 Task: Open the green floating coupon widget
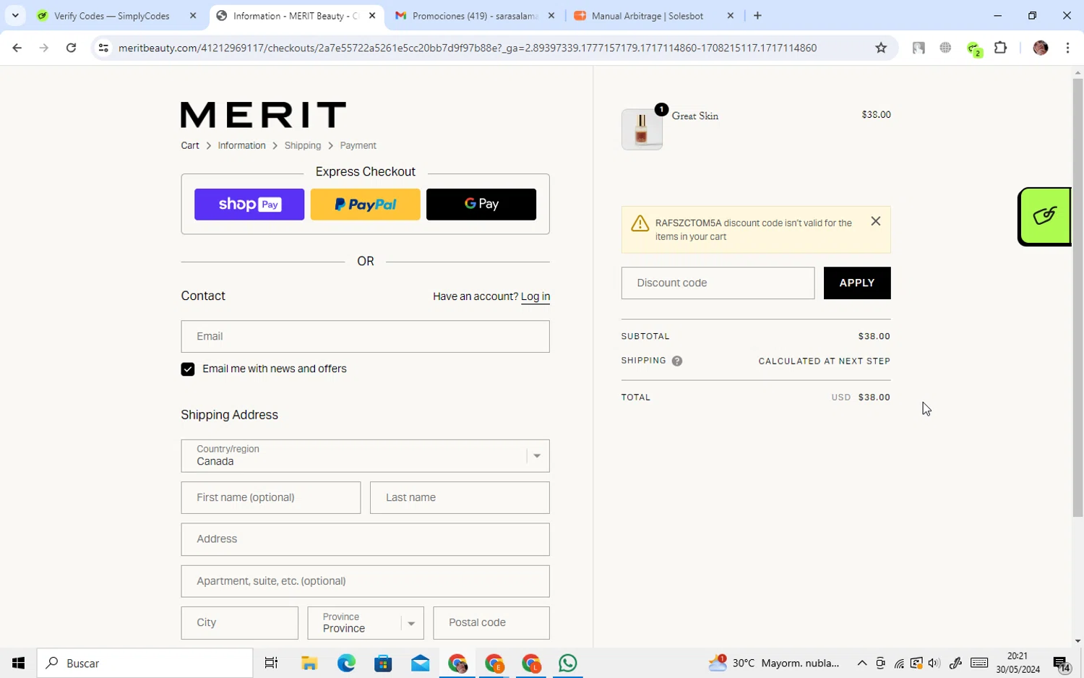[x=1044, y=216]
